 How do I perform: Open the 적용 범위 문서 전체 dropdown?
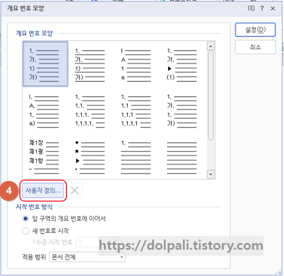(87, 257)
